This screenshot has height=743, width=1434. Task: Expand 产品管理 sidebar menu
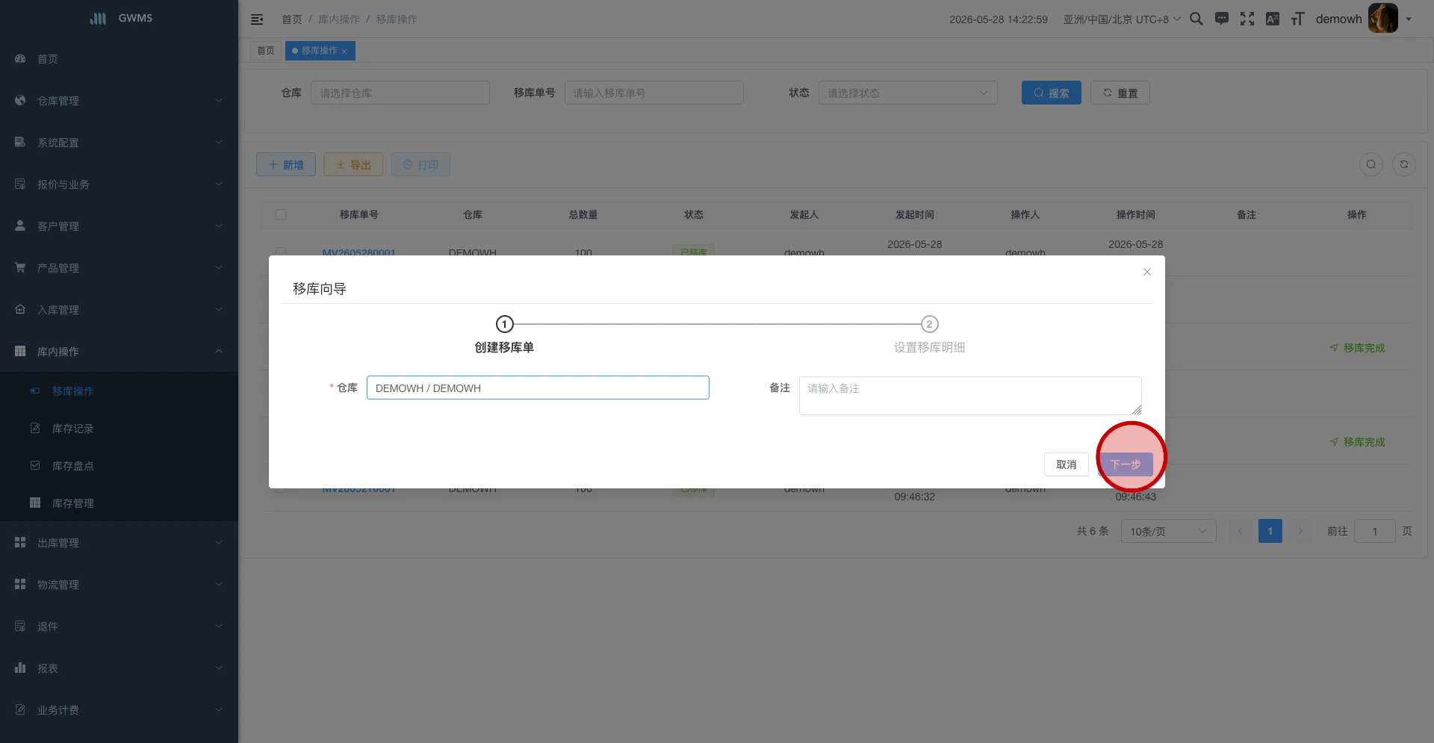point(119,268)
